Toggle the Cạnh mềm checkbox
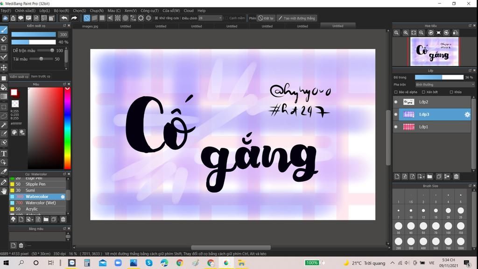This screenshot has height=269, width=478. [x=226, y=18]
